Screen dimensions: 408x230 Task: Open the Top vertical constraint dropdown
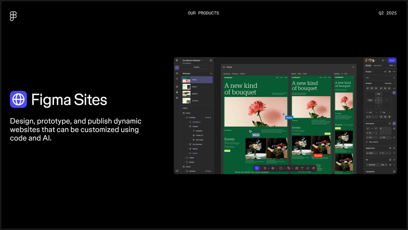385,112
